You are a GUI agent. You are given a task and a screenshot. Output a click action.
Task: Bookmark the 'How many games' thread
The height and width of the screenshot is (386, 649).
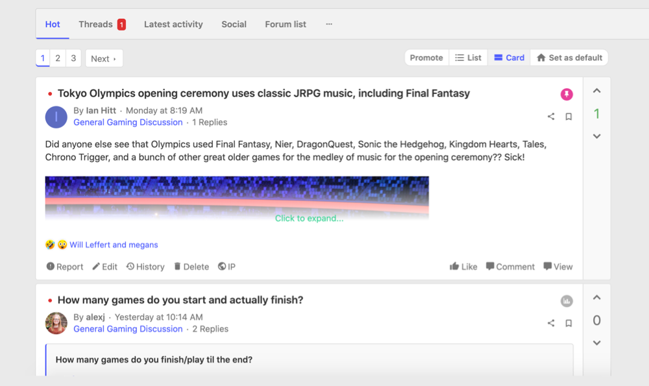tap(569, 323)
